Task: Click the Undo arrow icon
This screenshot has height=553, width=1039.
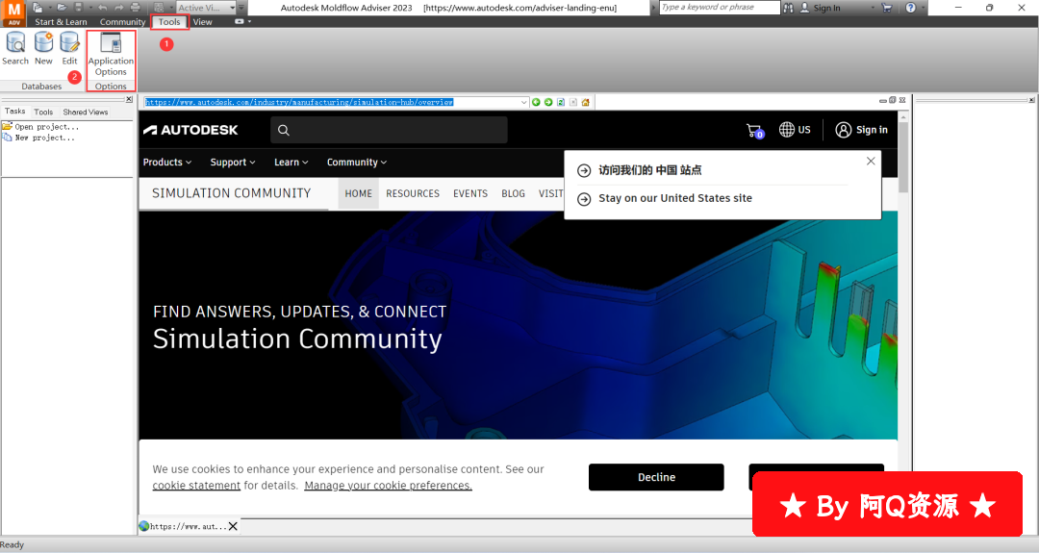Action: [102, 8]
